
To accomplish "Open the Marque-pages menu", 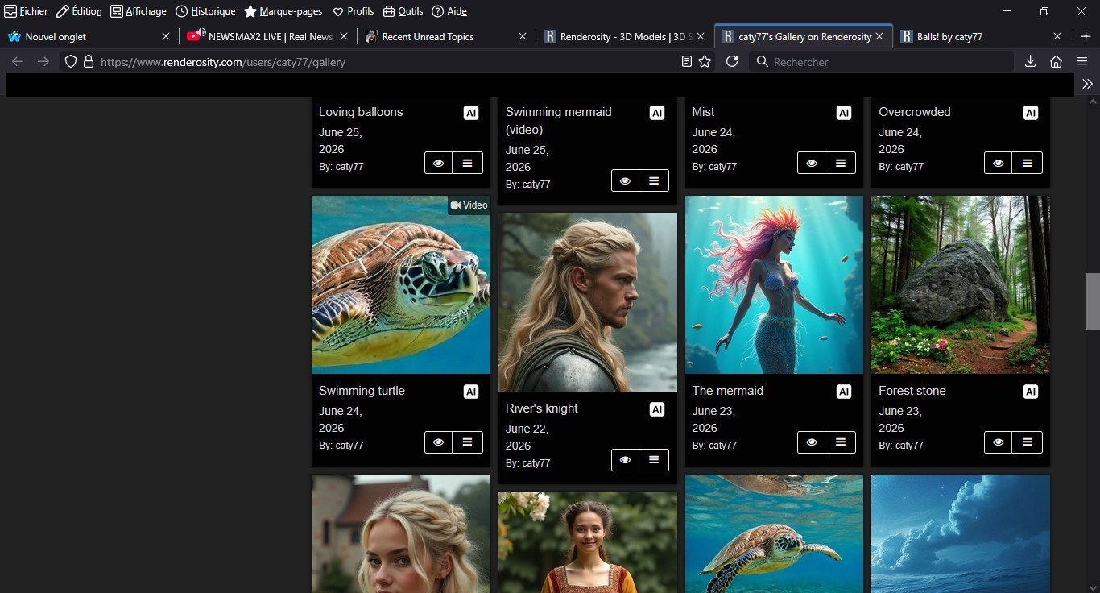I will click(283, 11).
